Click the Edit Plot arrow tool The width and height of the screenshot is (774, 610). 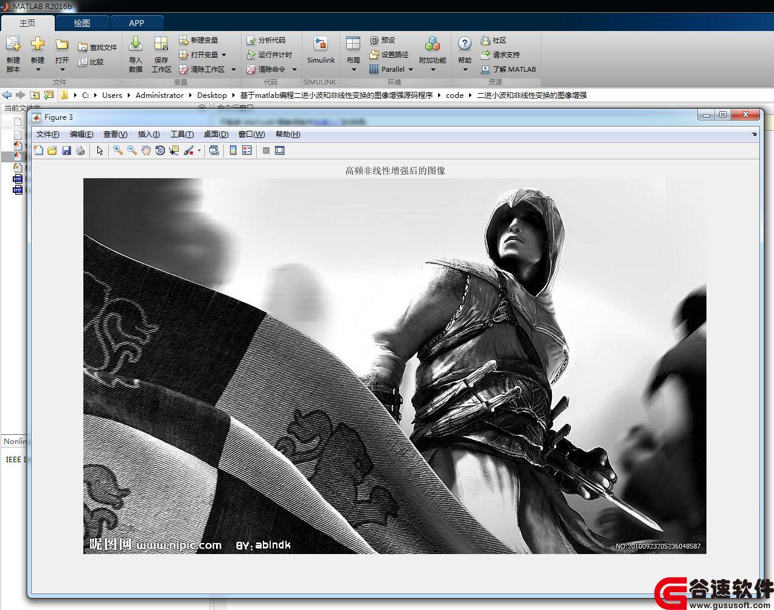[x=100, y=150]
